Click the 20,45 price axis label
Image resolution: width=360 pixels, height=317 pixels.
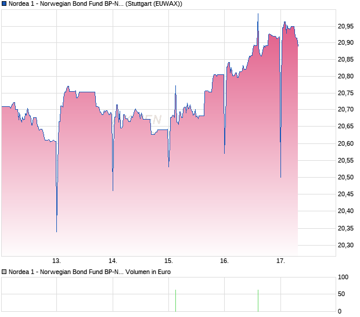[x=345, y=194]
